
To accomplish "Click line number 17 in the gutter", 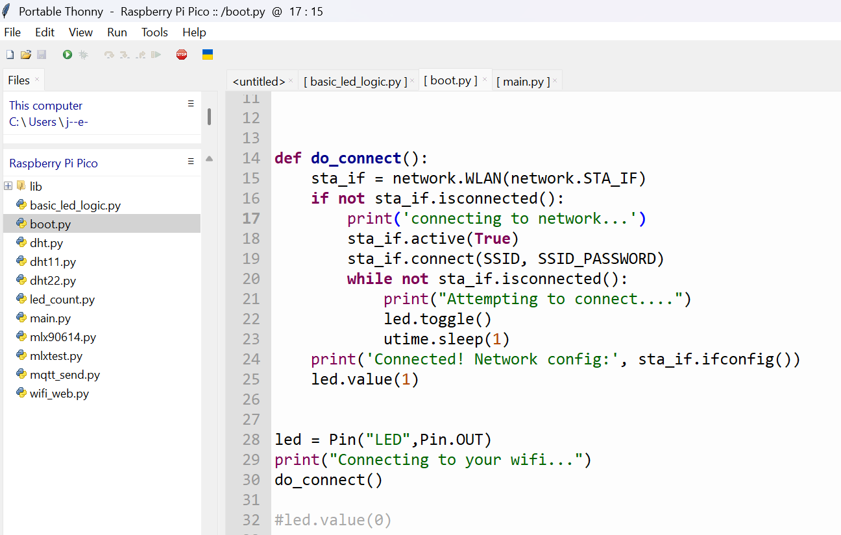I will click(251, 219).
